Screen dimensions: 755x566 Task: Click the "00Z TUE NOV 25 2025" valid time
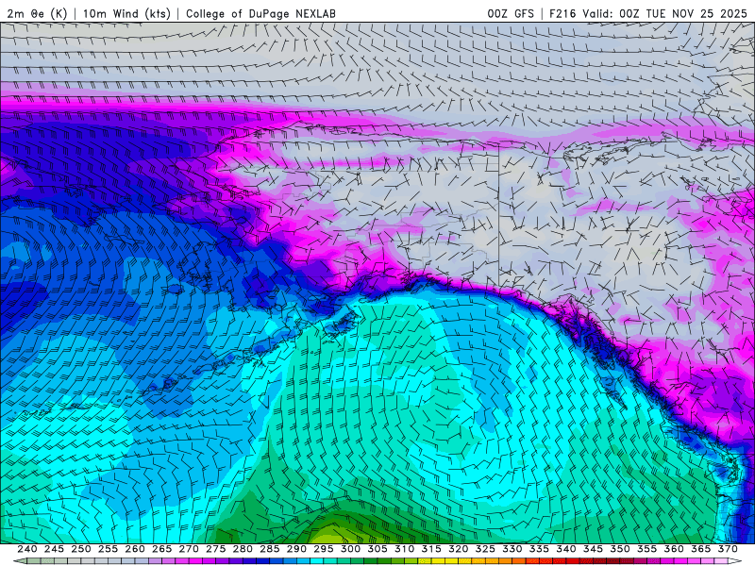point(683,13)
